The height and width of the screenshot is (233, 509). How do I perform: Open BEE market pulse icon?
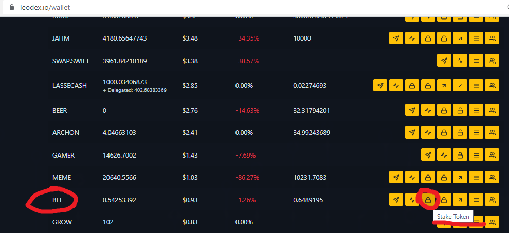tap(412, 200)
